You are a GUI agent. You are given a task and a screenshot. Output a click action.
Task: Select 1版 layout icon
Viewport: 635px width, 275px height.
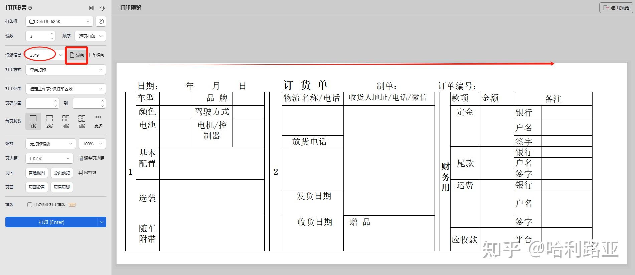tap(33, 121)
